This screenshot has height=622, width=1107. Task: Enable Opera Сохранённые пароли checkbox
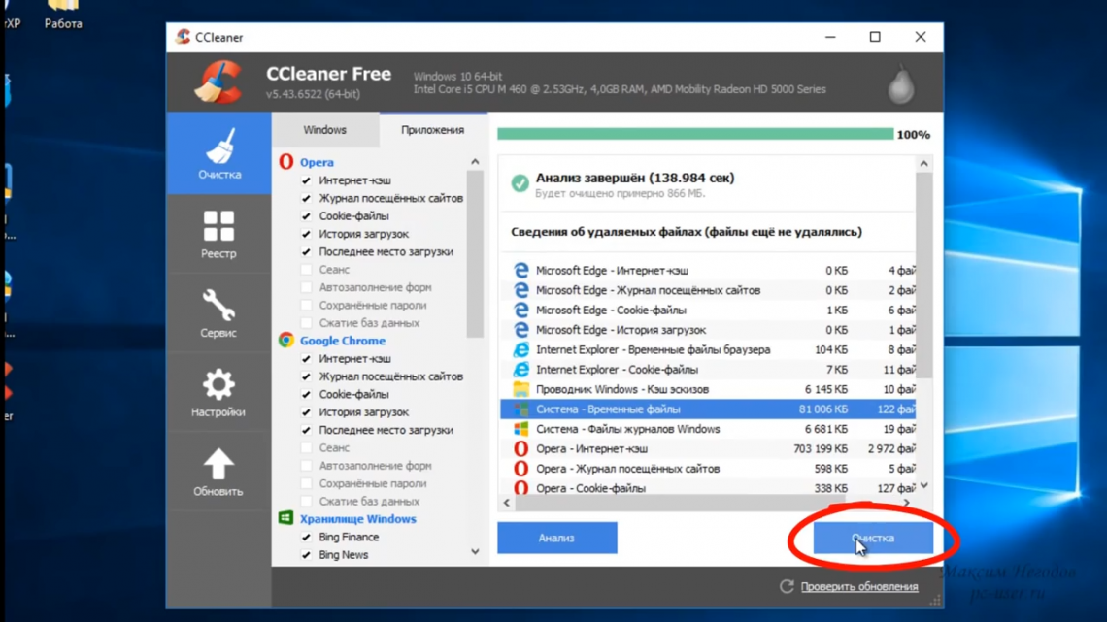[x=306, y=306]
